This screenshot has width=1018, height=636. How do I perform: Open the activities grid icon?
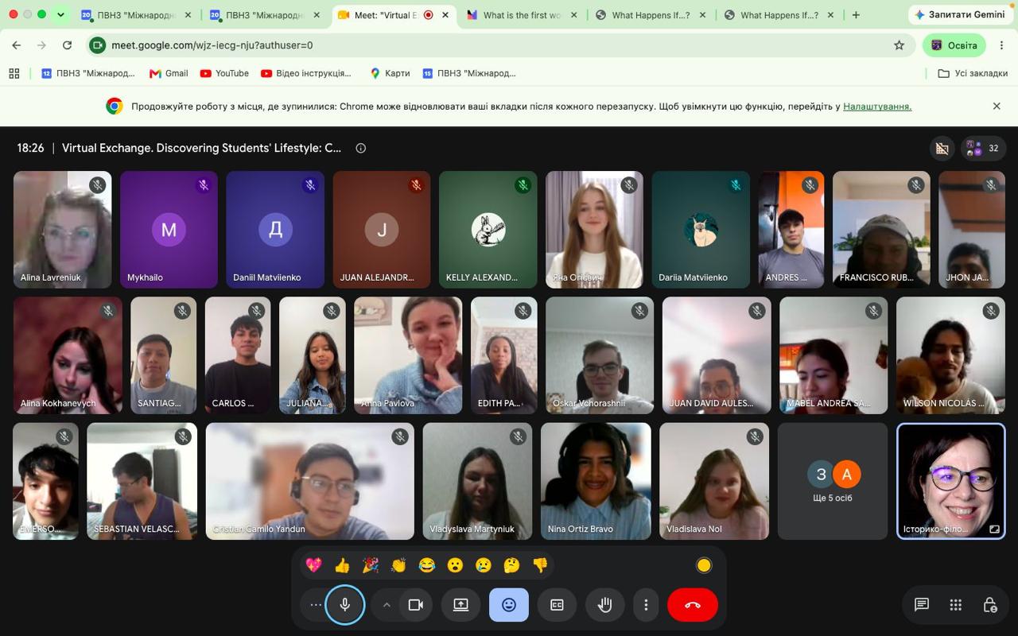pyautogui.click(x=956, y=605)
